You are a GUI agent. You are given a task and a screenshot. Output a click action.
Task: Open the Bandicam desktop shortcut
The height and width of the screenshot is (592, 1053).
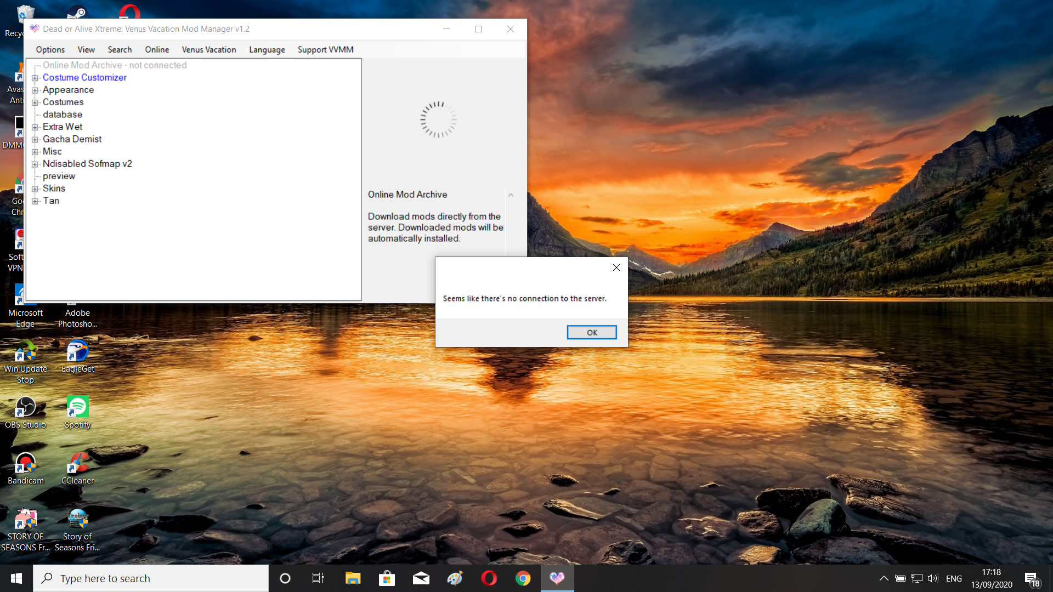point(25,464)
